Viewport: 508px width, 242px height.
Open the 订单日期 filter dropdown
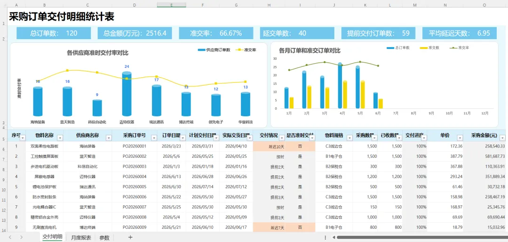183,138
